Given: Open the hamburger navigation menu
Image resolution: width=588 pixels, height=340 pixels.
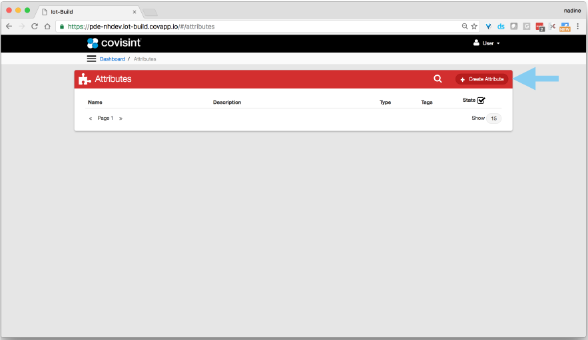Looking at the screenshot, I should point(91,59).
